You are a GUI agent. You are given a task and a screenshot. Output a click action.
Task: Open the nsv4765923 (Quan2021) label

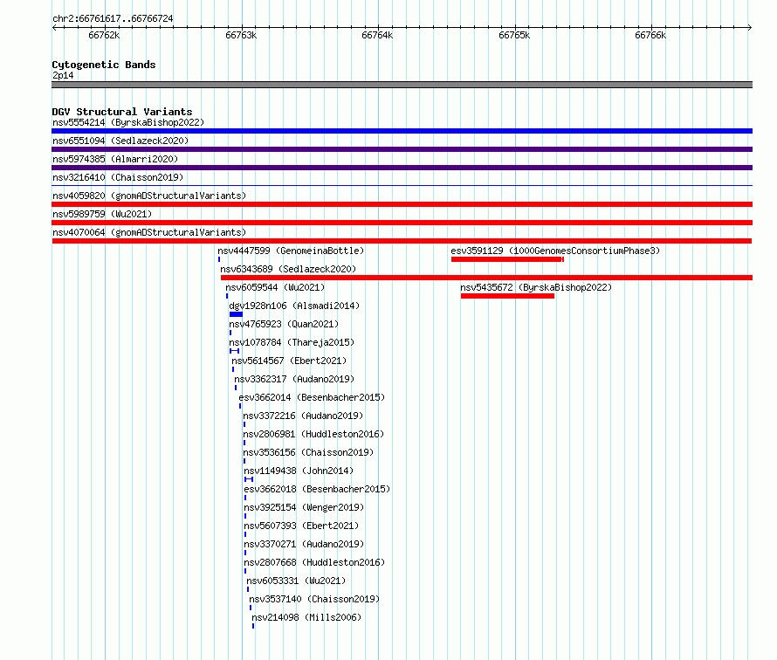pyautogui.click(x=284, y=324)
